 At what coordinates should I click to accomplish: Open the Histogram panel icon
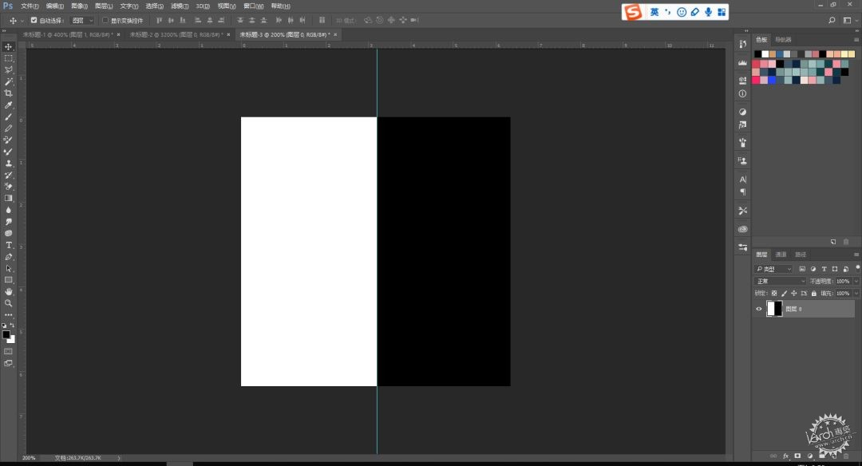pyautogui.click(x=743, y=63)
